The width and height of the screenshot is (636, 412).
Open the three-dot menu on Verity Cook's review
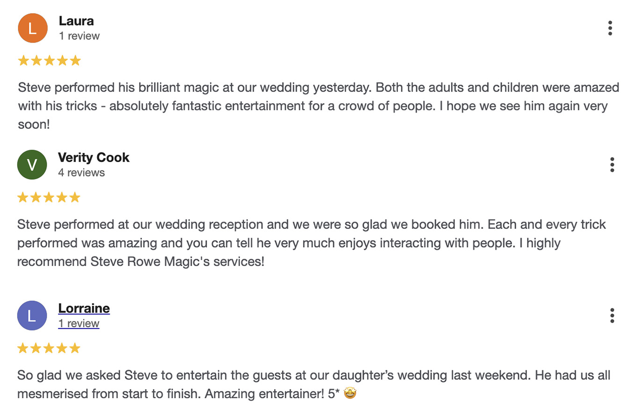612,164
